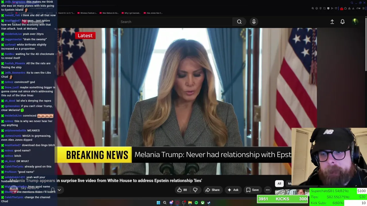Open the 'Wes Watson & His...' bookmark

coord(109,13)
